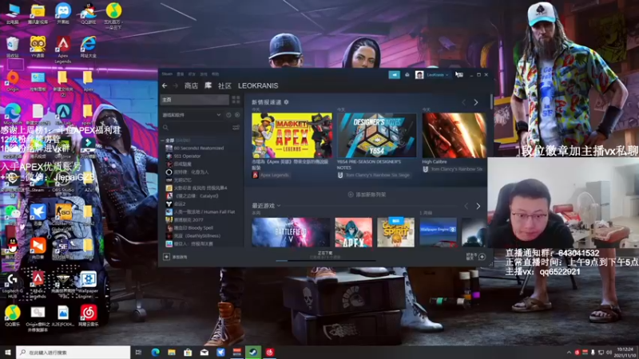Open Captain Spirit recent game tile
Viewport: 639px width, 359px height.
[395, 232]
